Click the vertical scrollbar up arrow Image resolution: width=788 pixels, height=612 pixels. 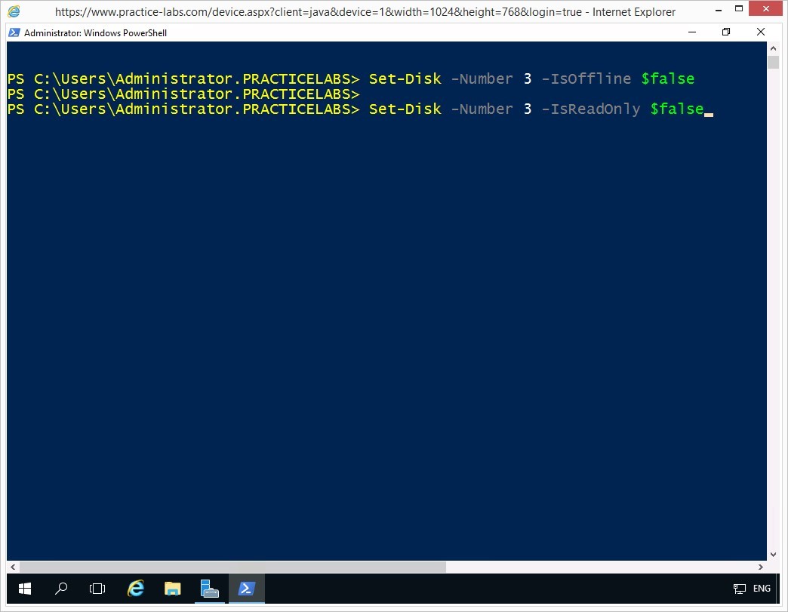(773, 48)
